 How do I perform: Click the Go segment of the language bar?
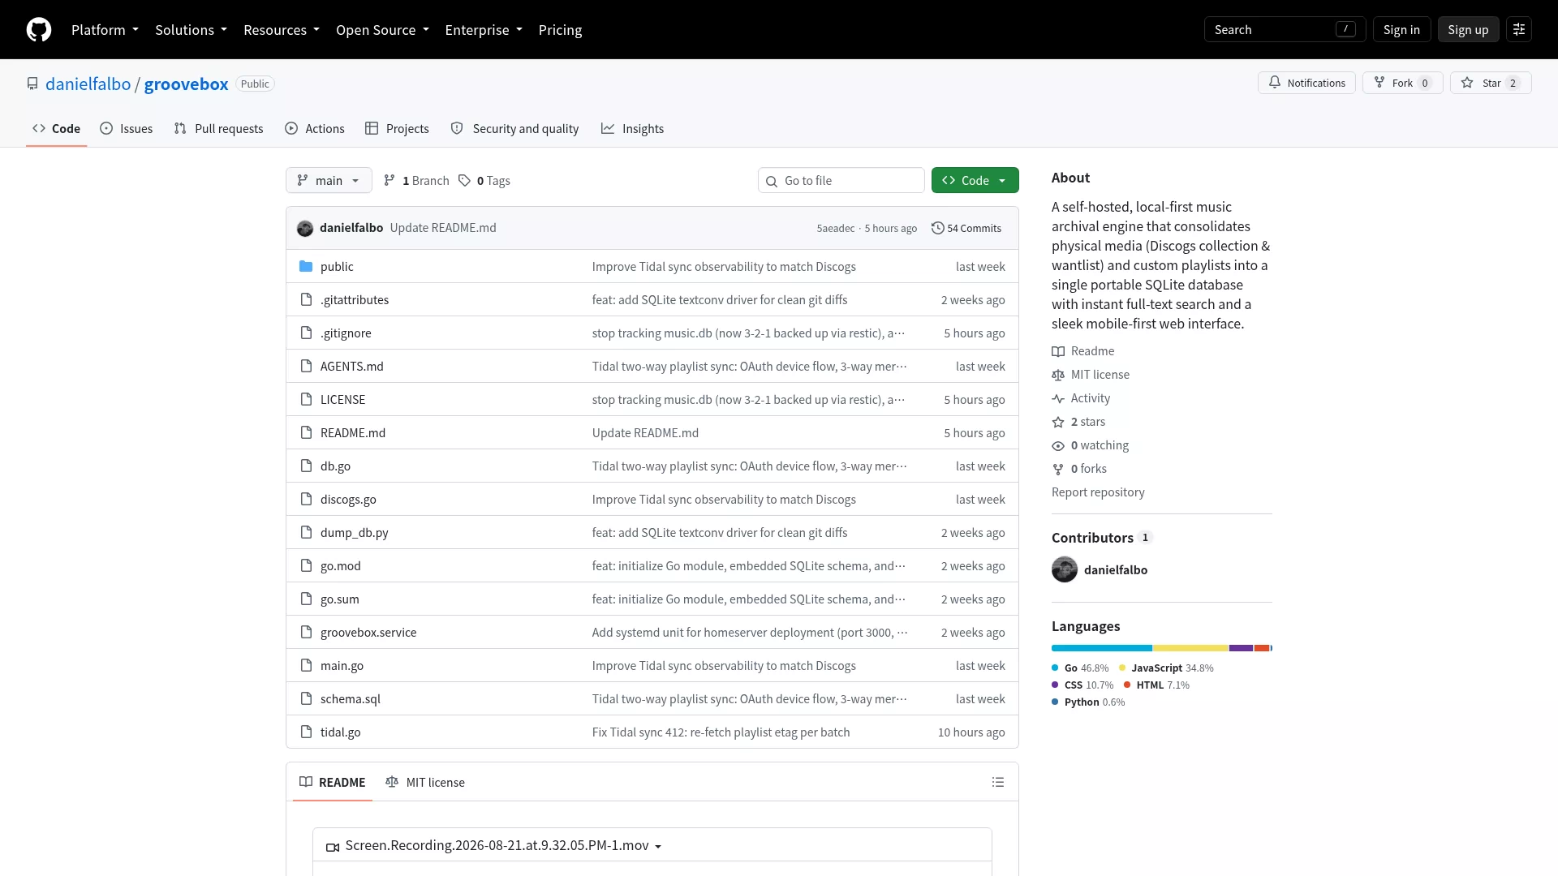tap(1102, 649)
